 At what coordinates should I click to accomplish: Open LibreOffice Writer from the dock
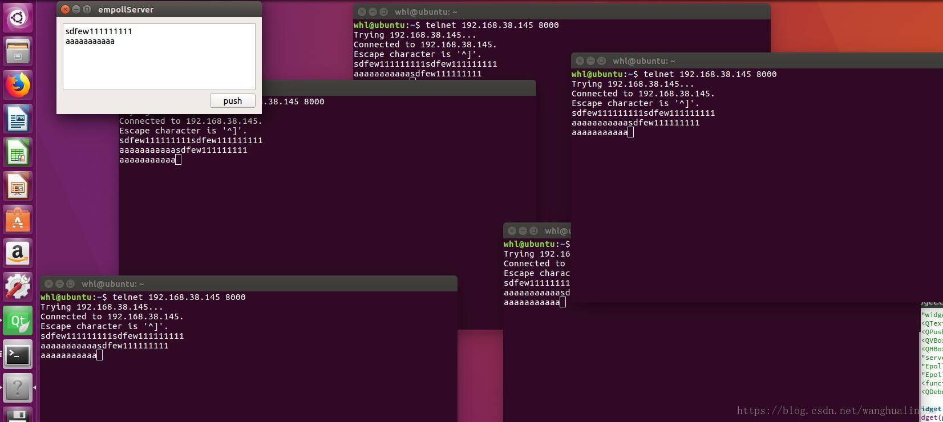(x=18, y=119)
